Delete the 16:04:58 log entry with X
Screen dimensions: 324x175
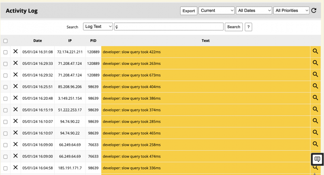tap(15, 168)
